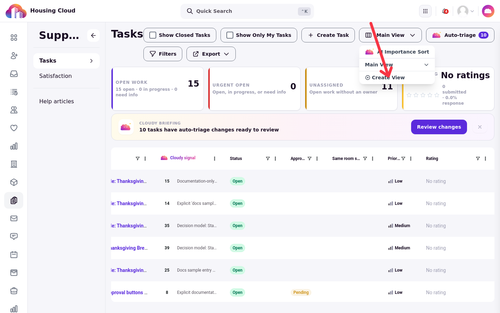Open the Filters button
Viewport: 500px width, 313px height.
[163, 54]
